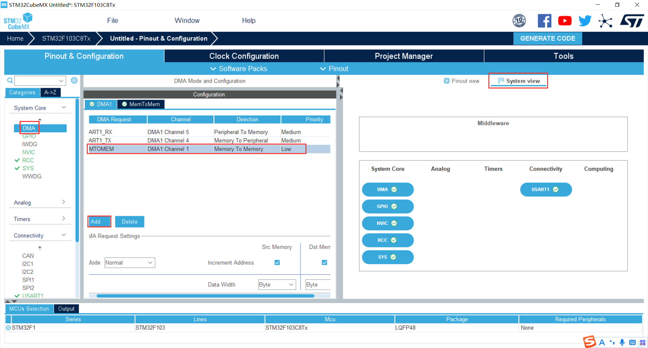Open the File menu
This screenshot has height=348, width=648.
(112, 21)
